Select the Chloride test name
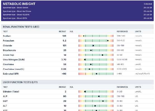The image size is (155, 111). pos(8,46)
